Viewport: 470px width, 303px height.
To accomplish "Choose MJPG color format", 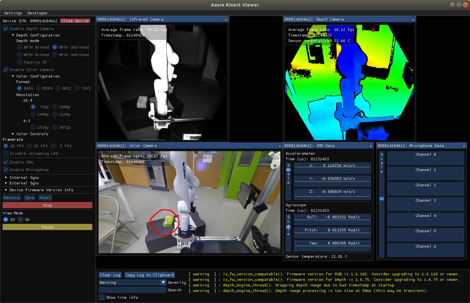I will [39, 88].
